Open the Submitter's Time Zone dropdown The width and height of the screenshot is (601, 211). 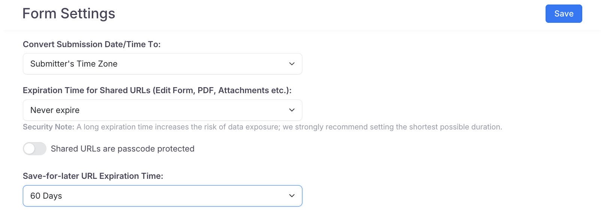point(162,64)
